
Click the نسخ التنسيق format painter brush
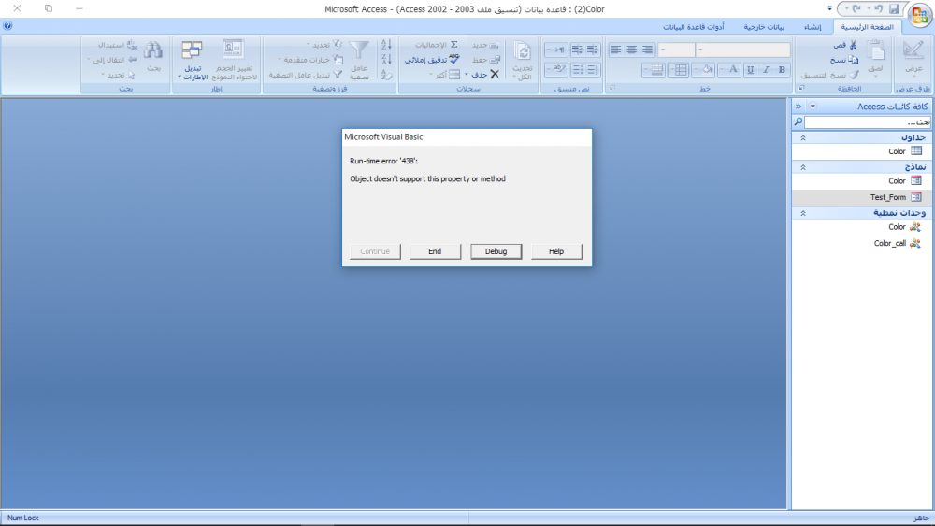854,75
